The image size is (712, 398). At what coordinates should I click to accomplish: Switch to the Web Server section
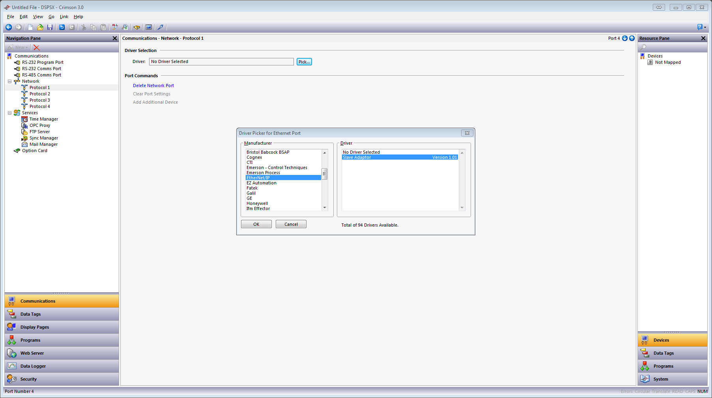pos(62,353)
